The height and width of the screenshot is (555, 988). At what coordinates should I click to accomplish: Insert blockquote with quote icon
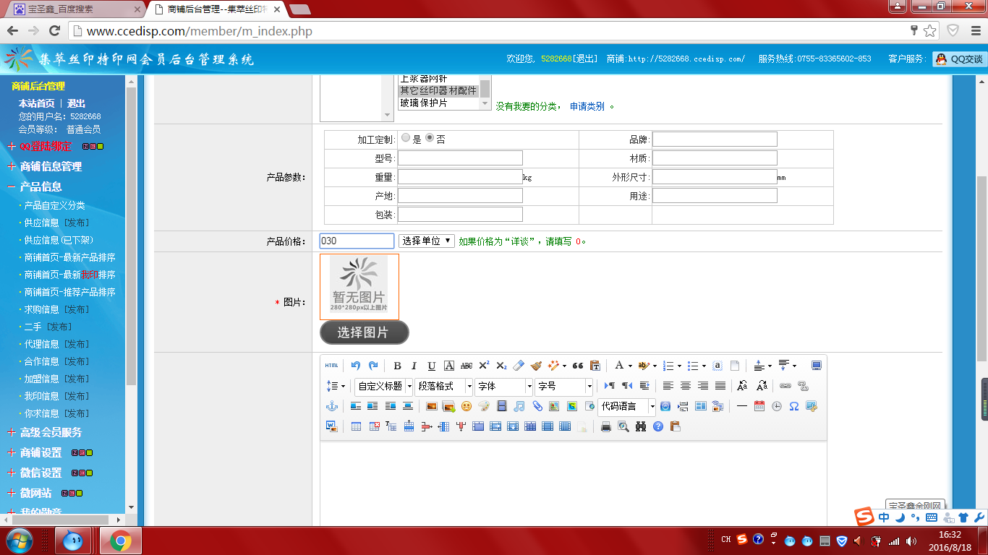(x=578, y=366)
